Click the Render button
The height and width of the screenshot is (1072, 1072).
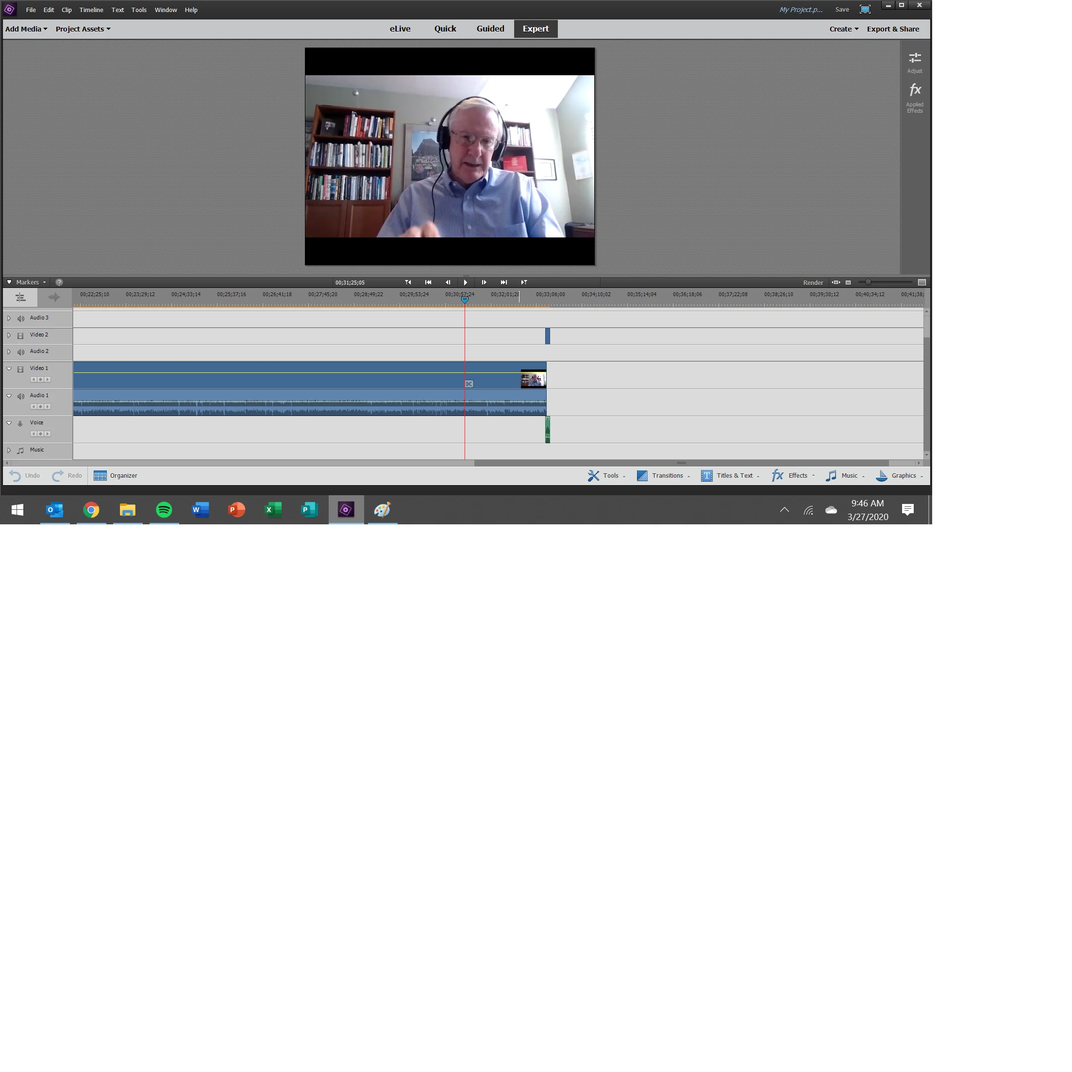[x=813, y=283]
